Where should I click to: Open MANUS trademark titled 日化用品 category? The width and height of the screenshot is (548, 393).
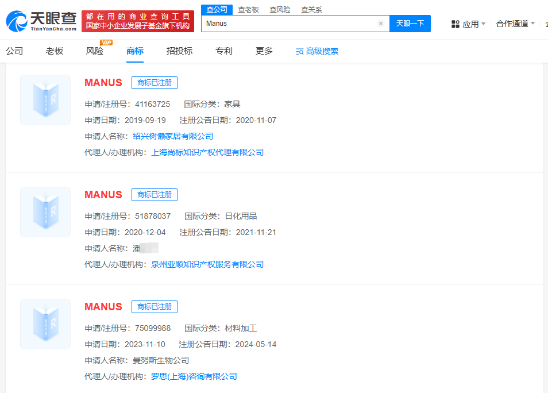point(103,194)
